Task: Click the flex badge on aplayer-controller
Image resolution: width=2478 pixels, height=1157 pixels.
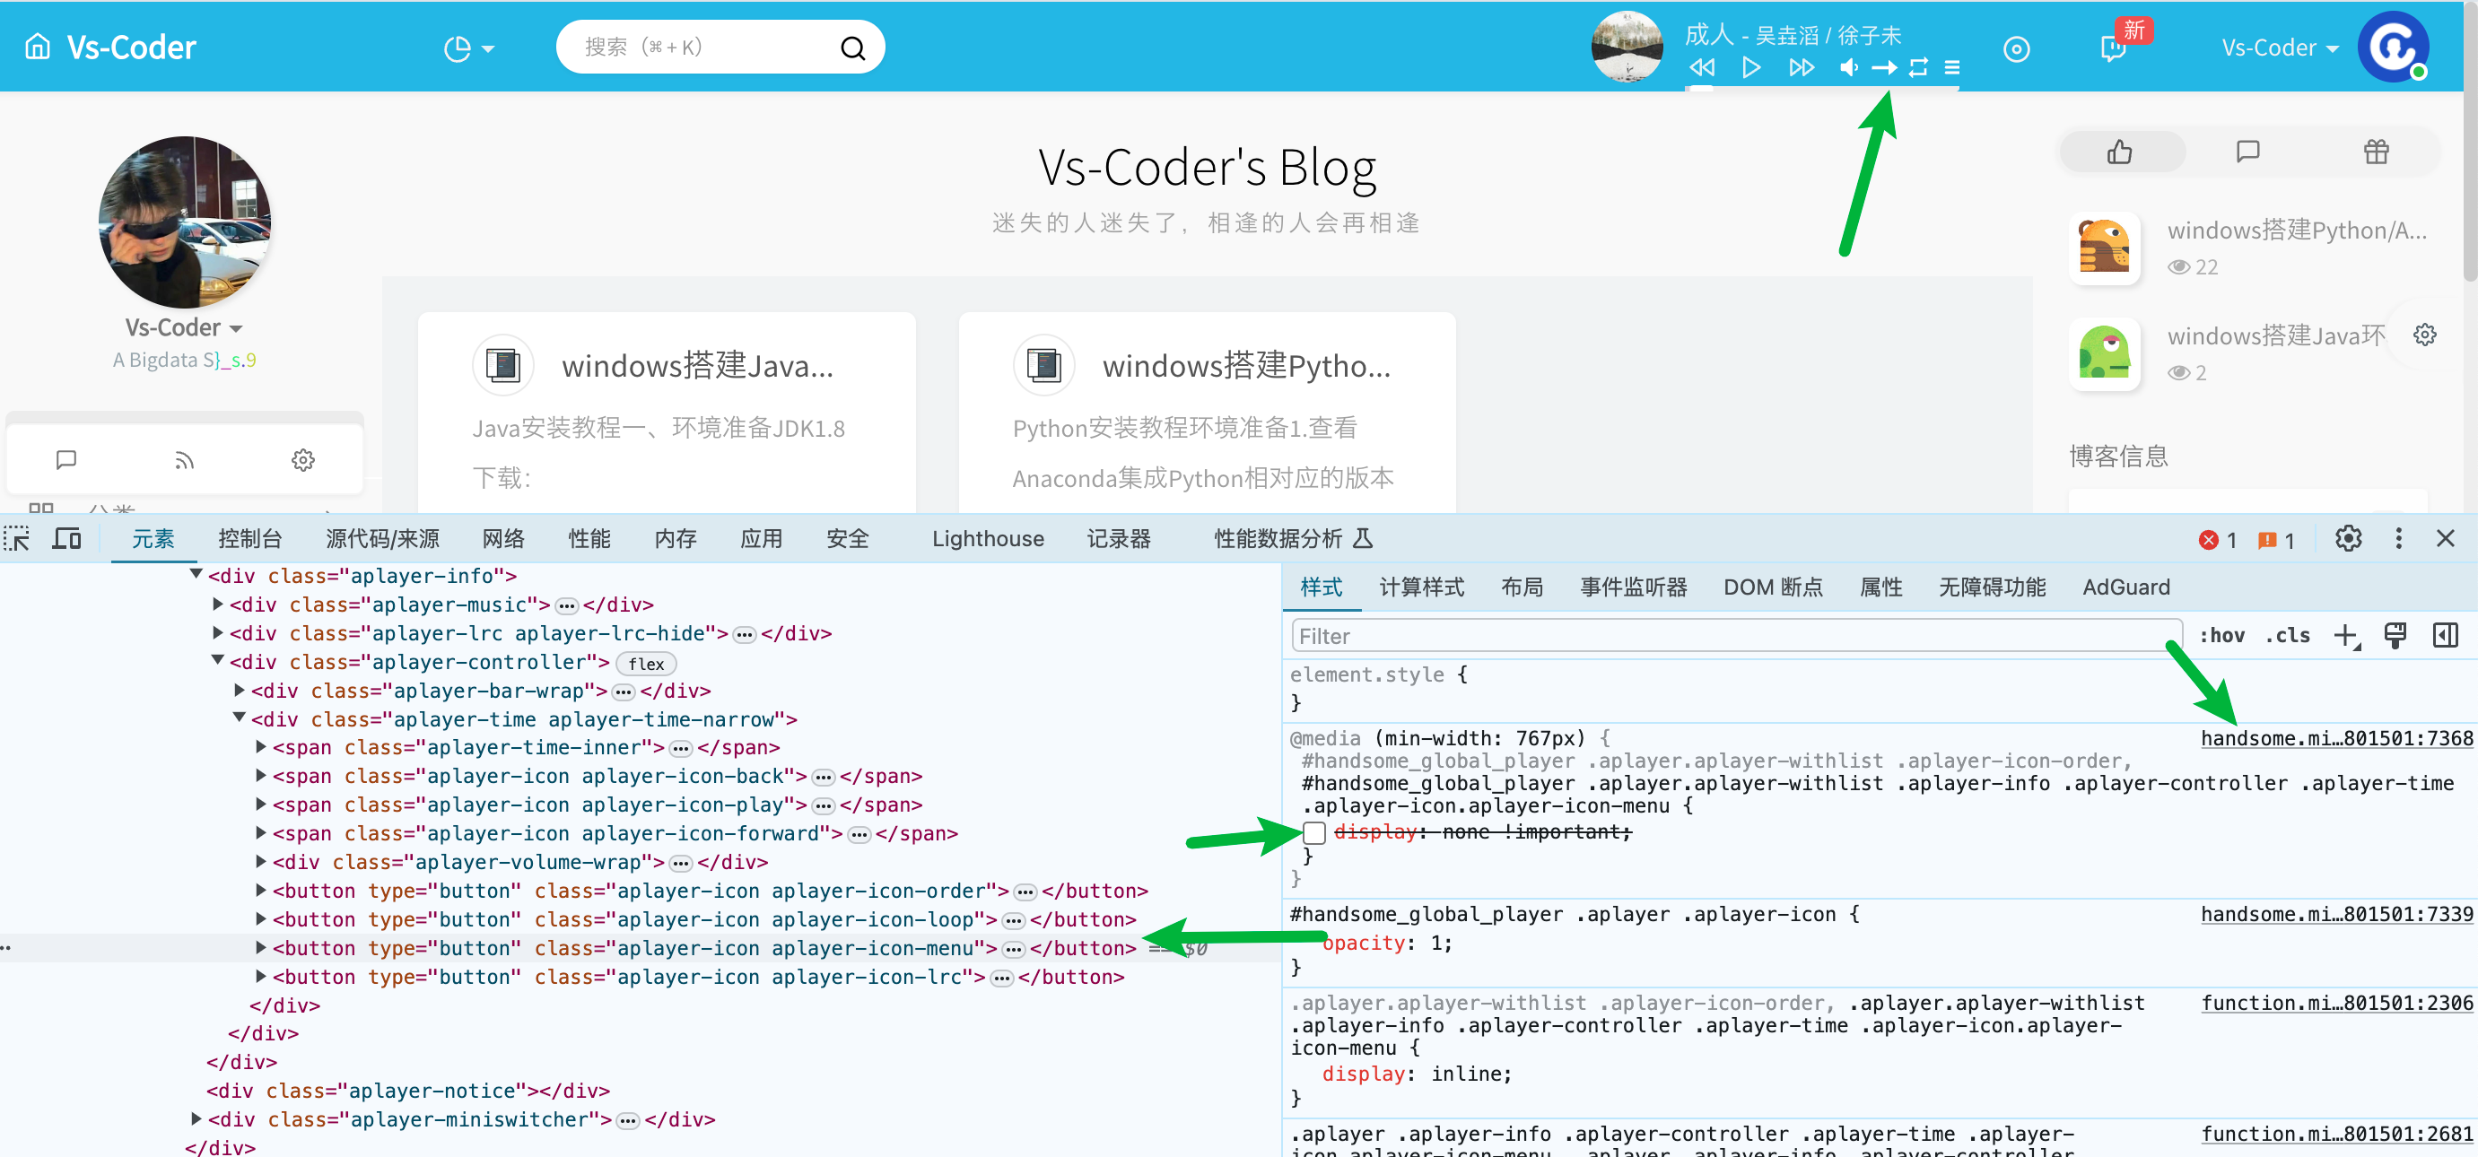Action: coord(645,664)
